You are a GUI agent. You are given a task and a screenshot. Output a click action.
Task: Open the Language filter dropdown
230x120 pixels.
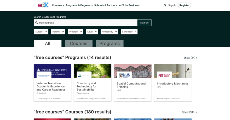129,32
